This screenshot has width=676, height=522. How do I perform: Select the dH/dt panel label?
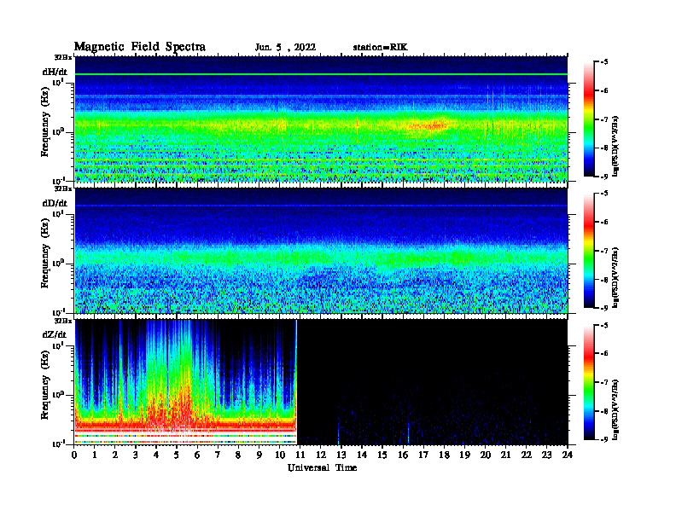pyautogui.click(x=55, y=72)
